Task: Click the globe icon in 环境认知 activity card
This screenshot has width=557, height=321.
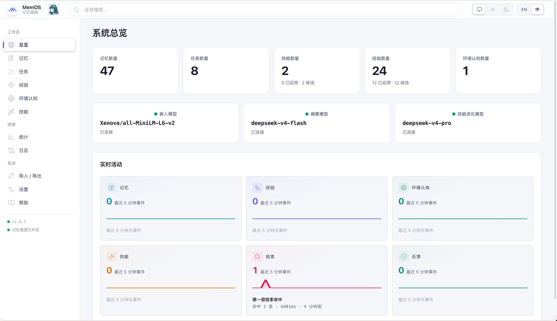Action: (404, 188)
